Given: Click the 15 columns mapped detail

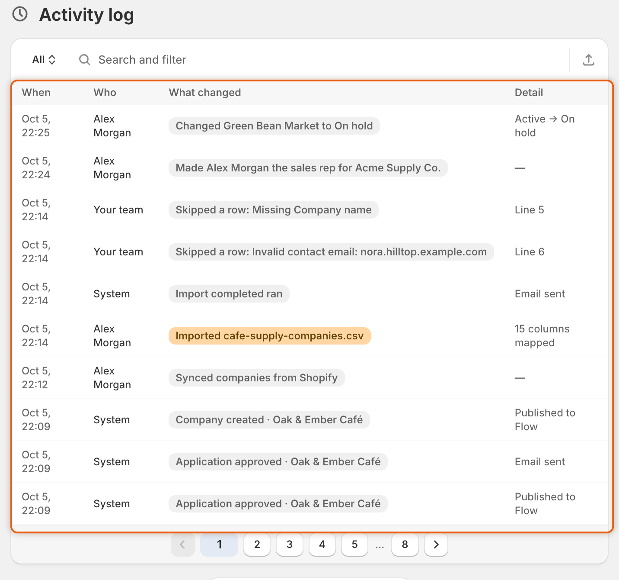Looking at the screenshot, I should (x=542, y=336).
